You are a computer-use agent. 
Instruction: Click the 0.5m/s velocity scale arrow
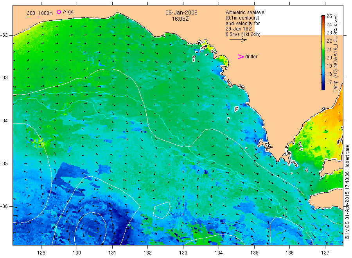pyautogui.click(x=238, y=40)
